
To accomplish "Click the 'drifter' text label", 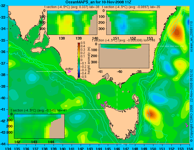I will click(x=69, y=69).
